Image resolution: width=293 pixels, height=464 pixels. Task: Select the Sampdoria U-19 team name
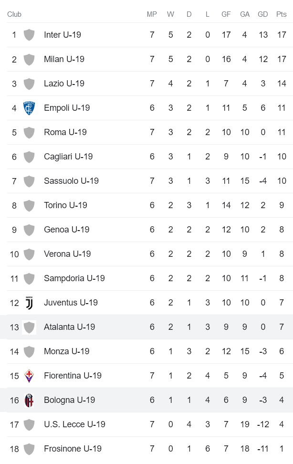[x=74, y=278]
